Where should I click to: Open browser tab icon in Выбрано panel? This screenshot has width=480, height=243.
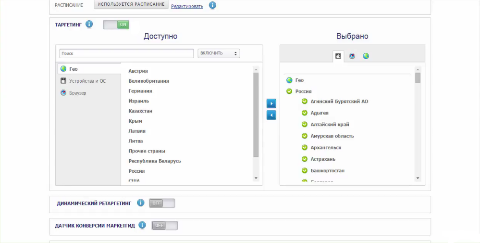[x=352, y=56]
